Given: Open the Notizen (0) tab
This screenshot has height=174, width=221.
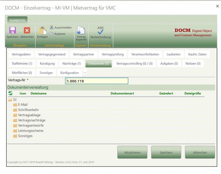Looking at the screenshot, I should 193,64.
